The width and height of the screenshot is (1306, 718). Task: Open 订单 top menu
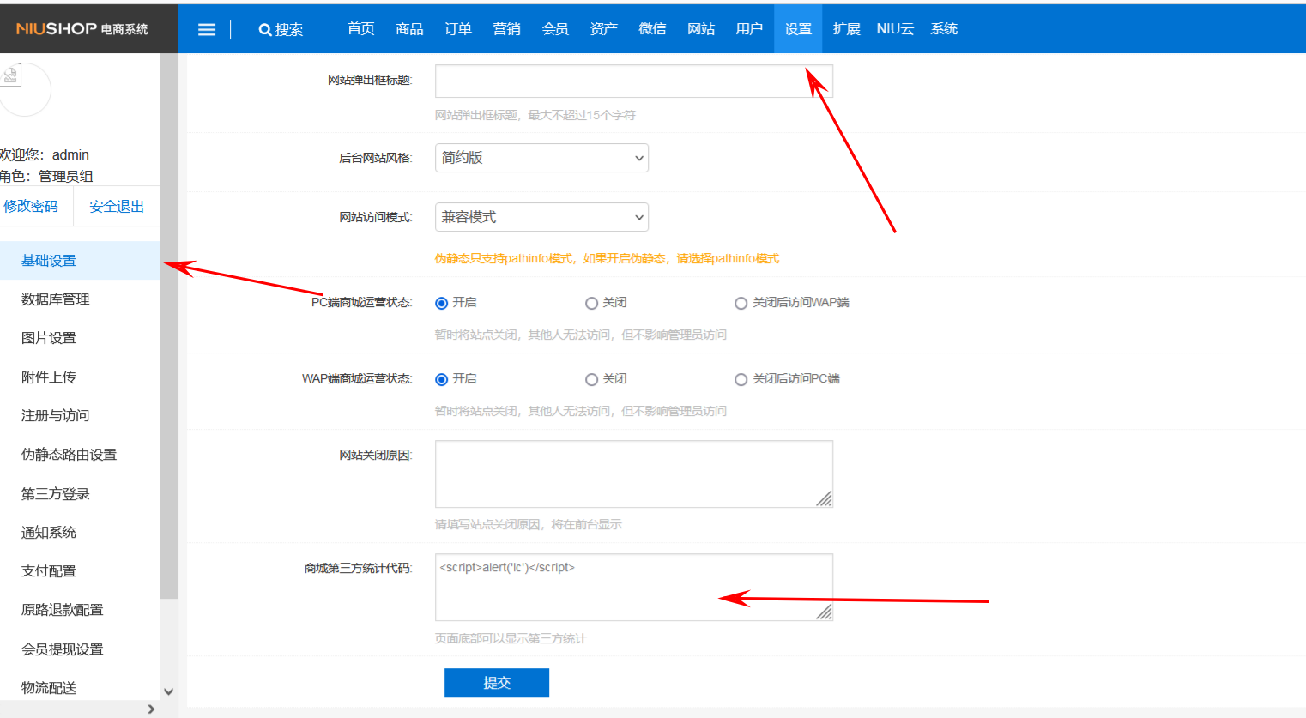click(458, 29)
